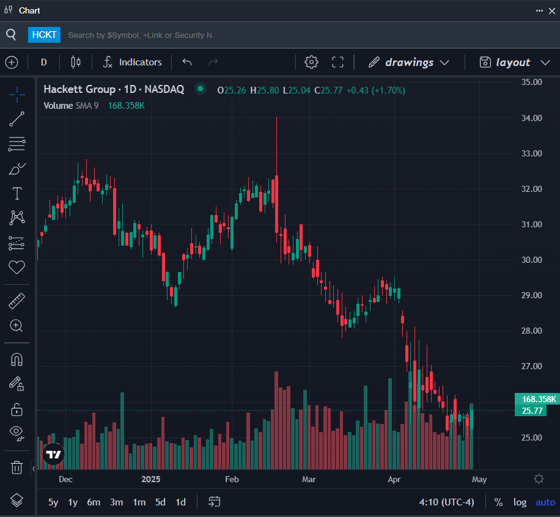Choose the brush drawing tool
The width and height of the screenshot is (560, 517).
[x=17, y=169]
